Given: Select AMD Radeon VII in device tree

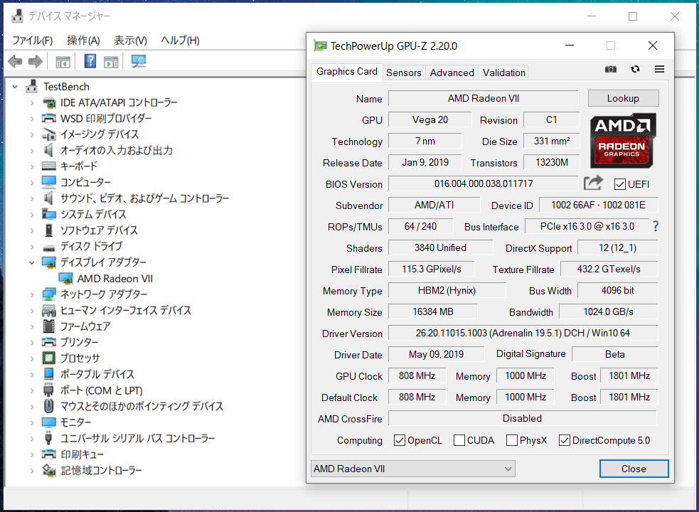Looking at the screenshot, I should tap(115, 279).
